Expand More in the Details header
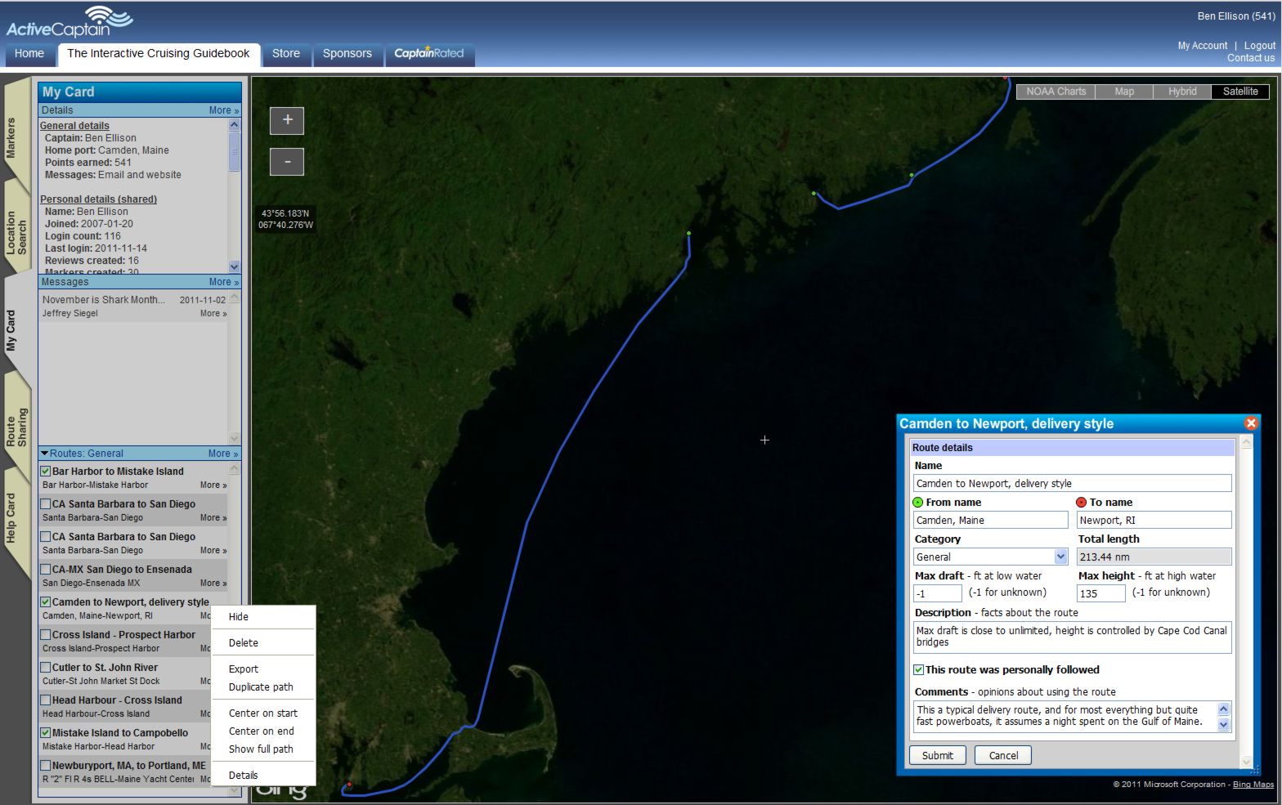1282x805 pixels. [223, 110]
